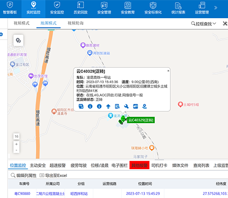This screenshot has height=198, width=228.
Task: Open the red 其他报警 tab
Action: pyautogui.click(x=140, y=165)
